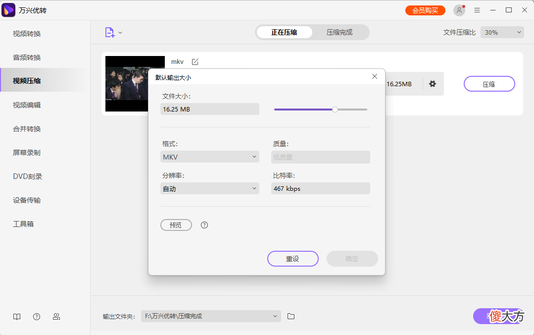The width and height of the screenshot is (534, 335).
Task: Click the edit filename pencil icon
Action: pyautogui.click(x=195, y=62)
